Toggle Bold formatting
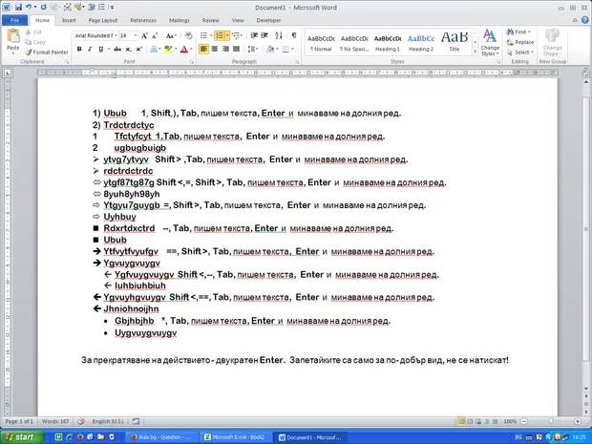Viewport: 592px width, 444px height. tap(79, 49)
